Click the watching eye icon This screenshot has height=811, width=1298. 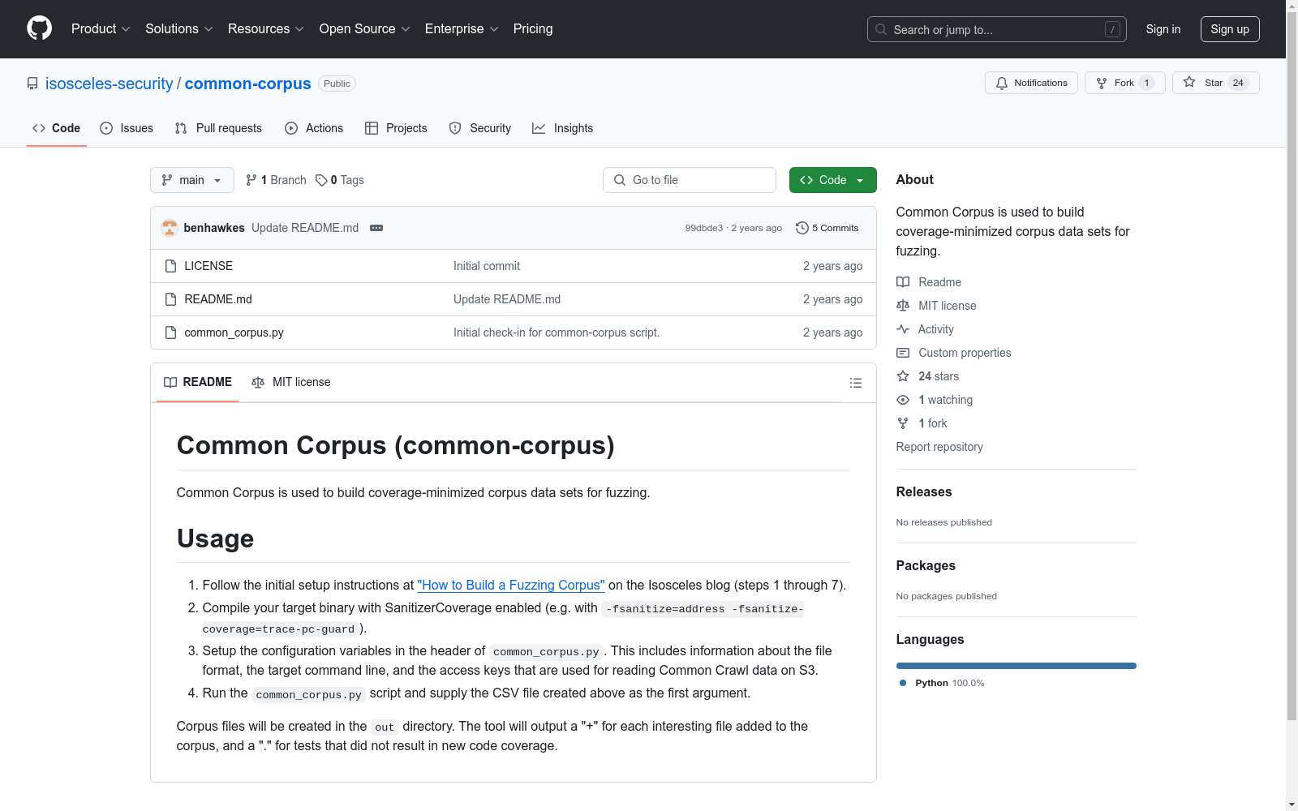tap(903, 400)
